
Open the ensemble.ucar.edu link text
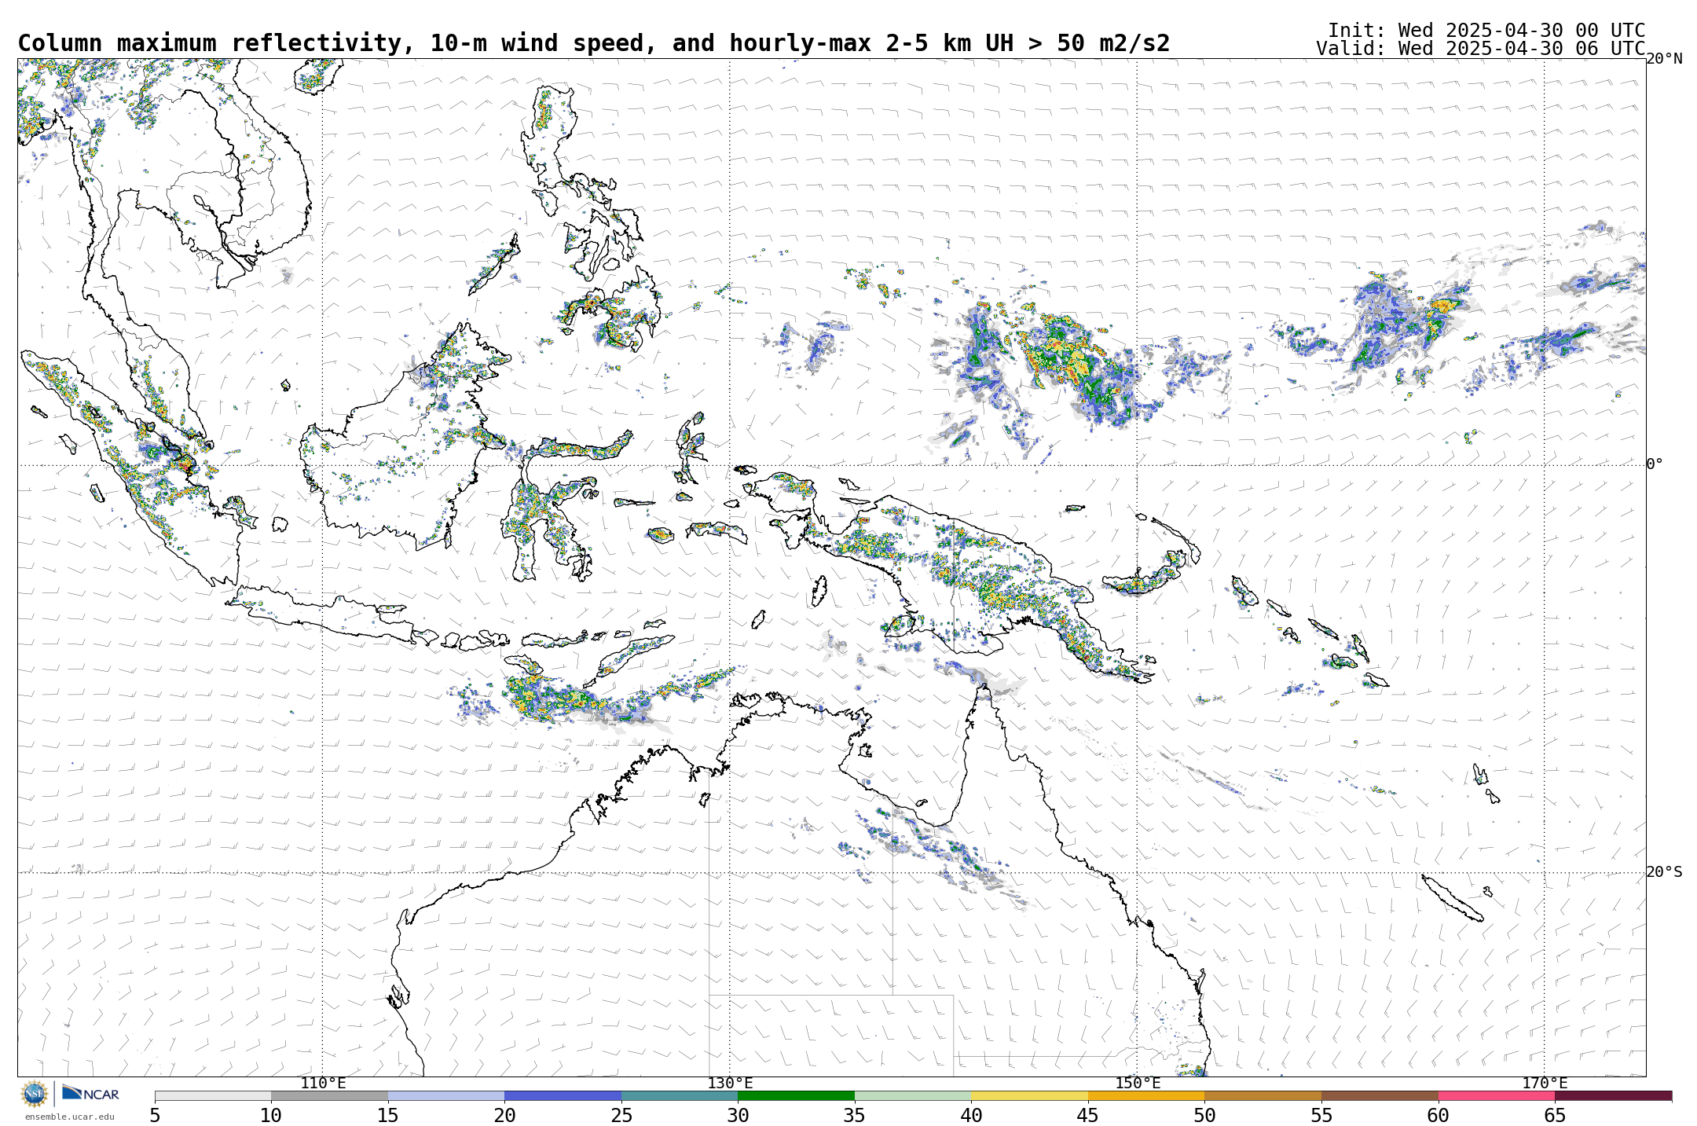tap(69, 1117)
